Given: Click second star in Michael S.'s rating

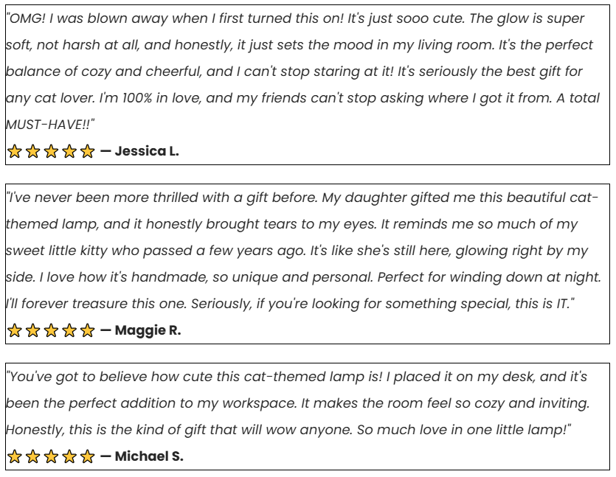Looking at the screenshot, I should tap(32, 457).
